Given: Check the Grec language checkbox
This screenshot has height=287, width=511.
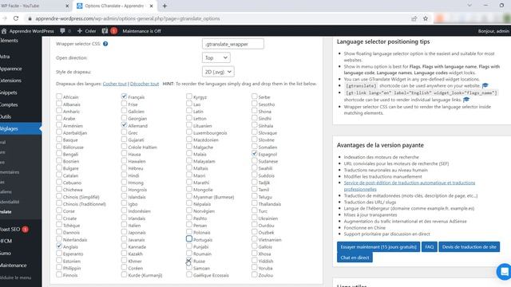Looking at the screenshot, I should pyautogui.click(x=124, y=132).
